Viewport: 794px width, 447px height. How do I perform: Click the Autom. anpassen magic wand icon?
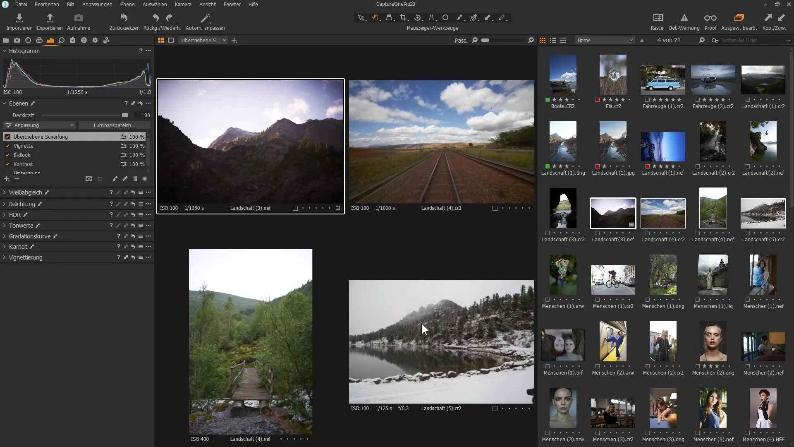(x=205, y=18)
